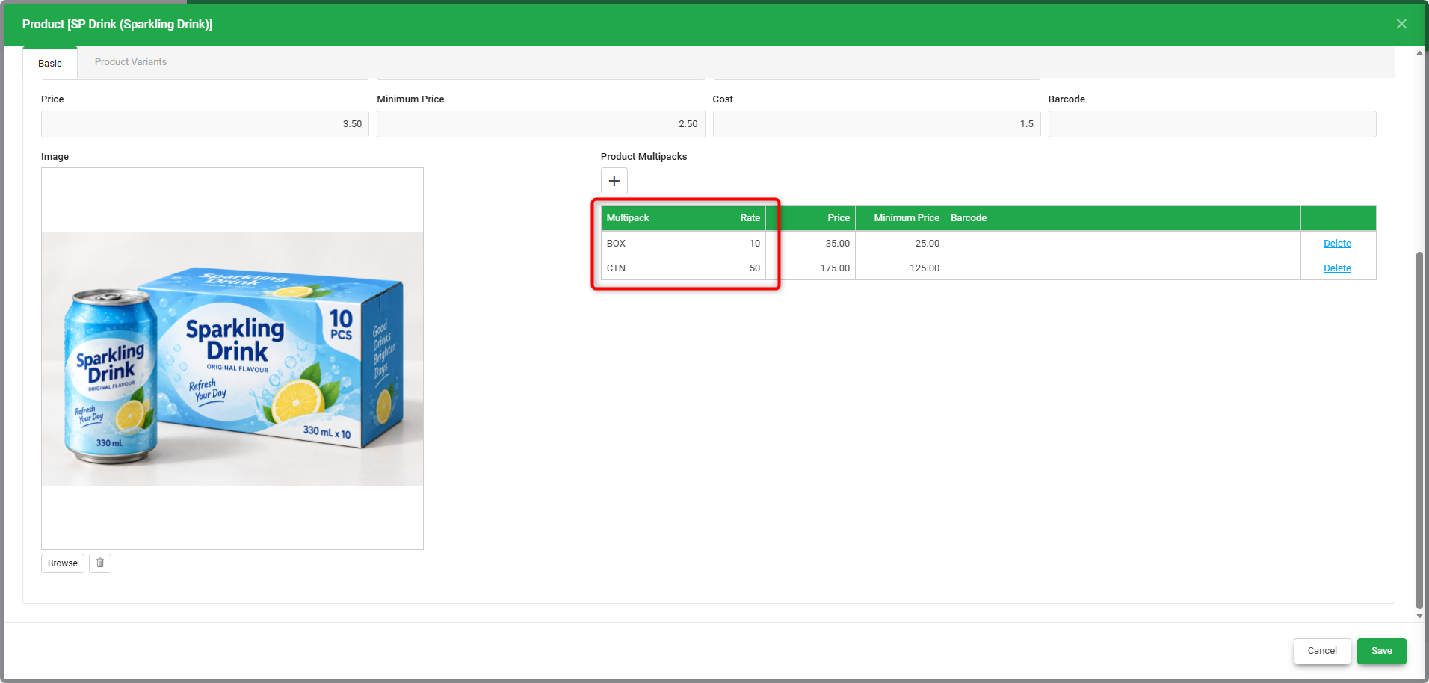Sort by Multipack column header
1429x683 pixels.
[x=646, y=218]
